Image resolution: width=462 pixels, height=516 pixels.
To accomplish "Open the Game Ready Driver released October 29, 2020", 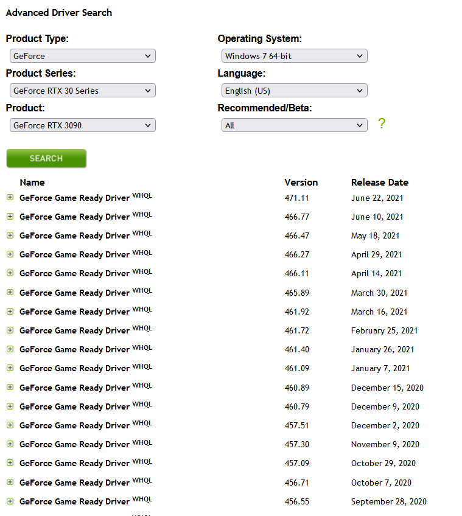I will pyautogui.click(x=74, y=463).
